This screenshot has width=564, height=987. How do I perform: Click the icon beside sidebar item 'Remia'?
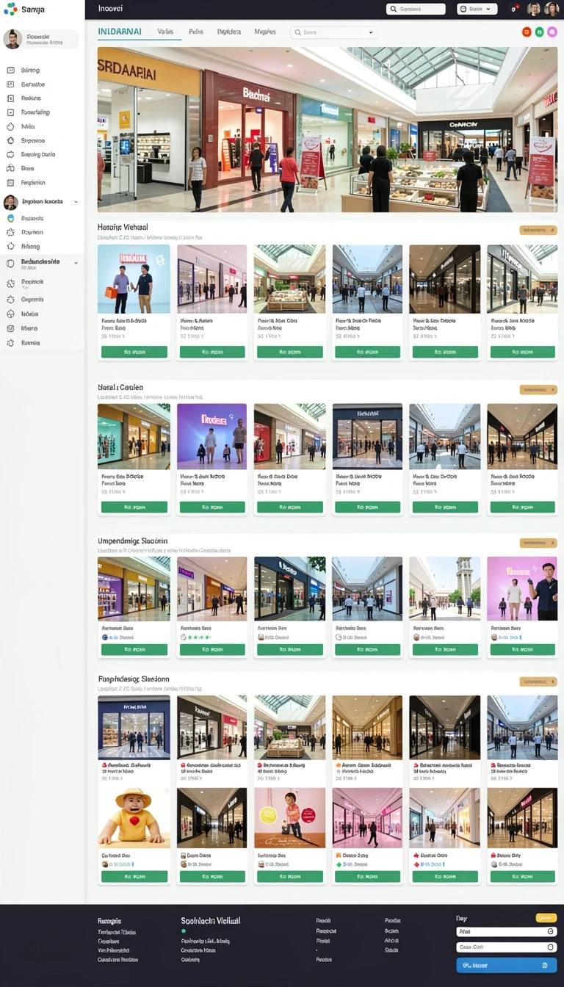pos(10,343)
